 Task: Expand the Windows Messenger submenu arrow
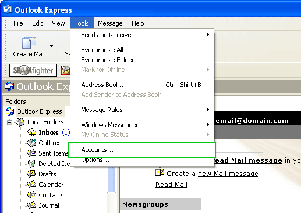(x=208, y=125)
